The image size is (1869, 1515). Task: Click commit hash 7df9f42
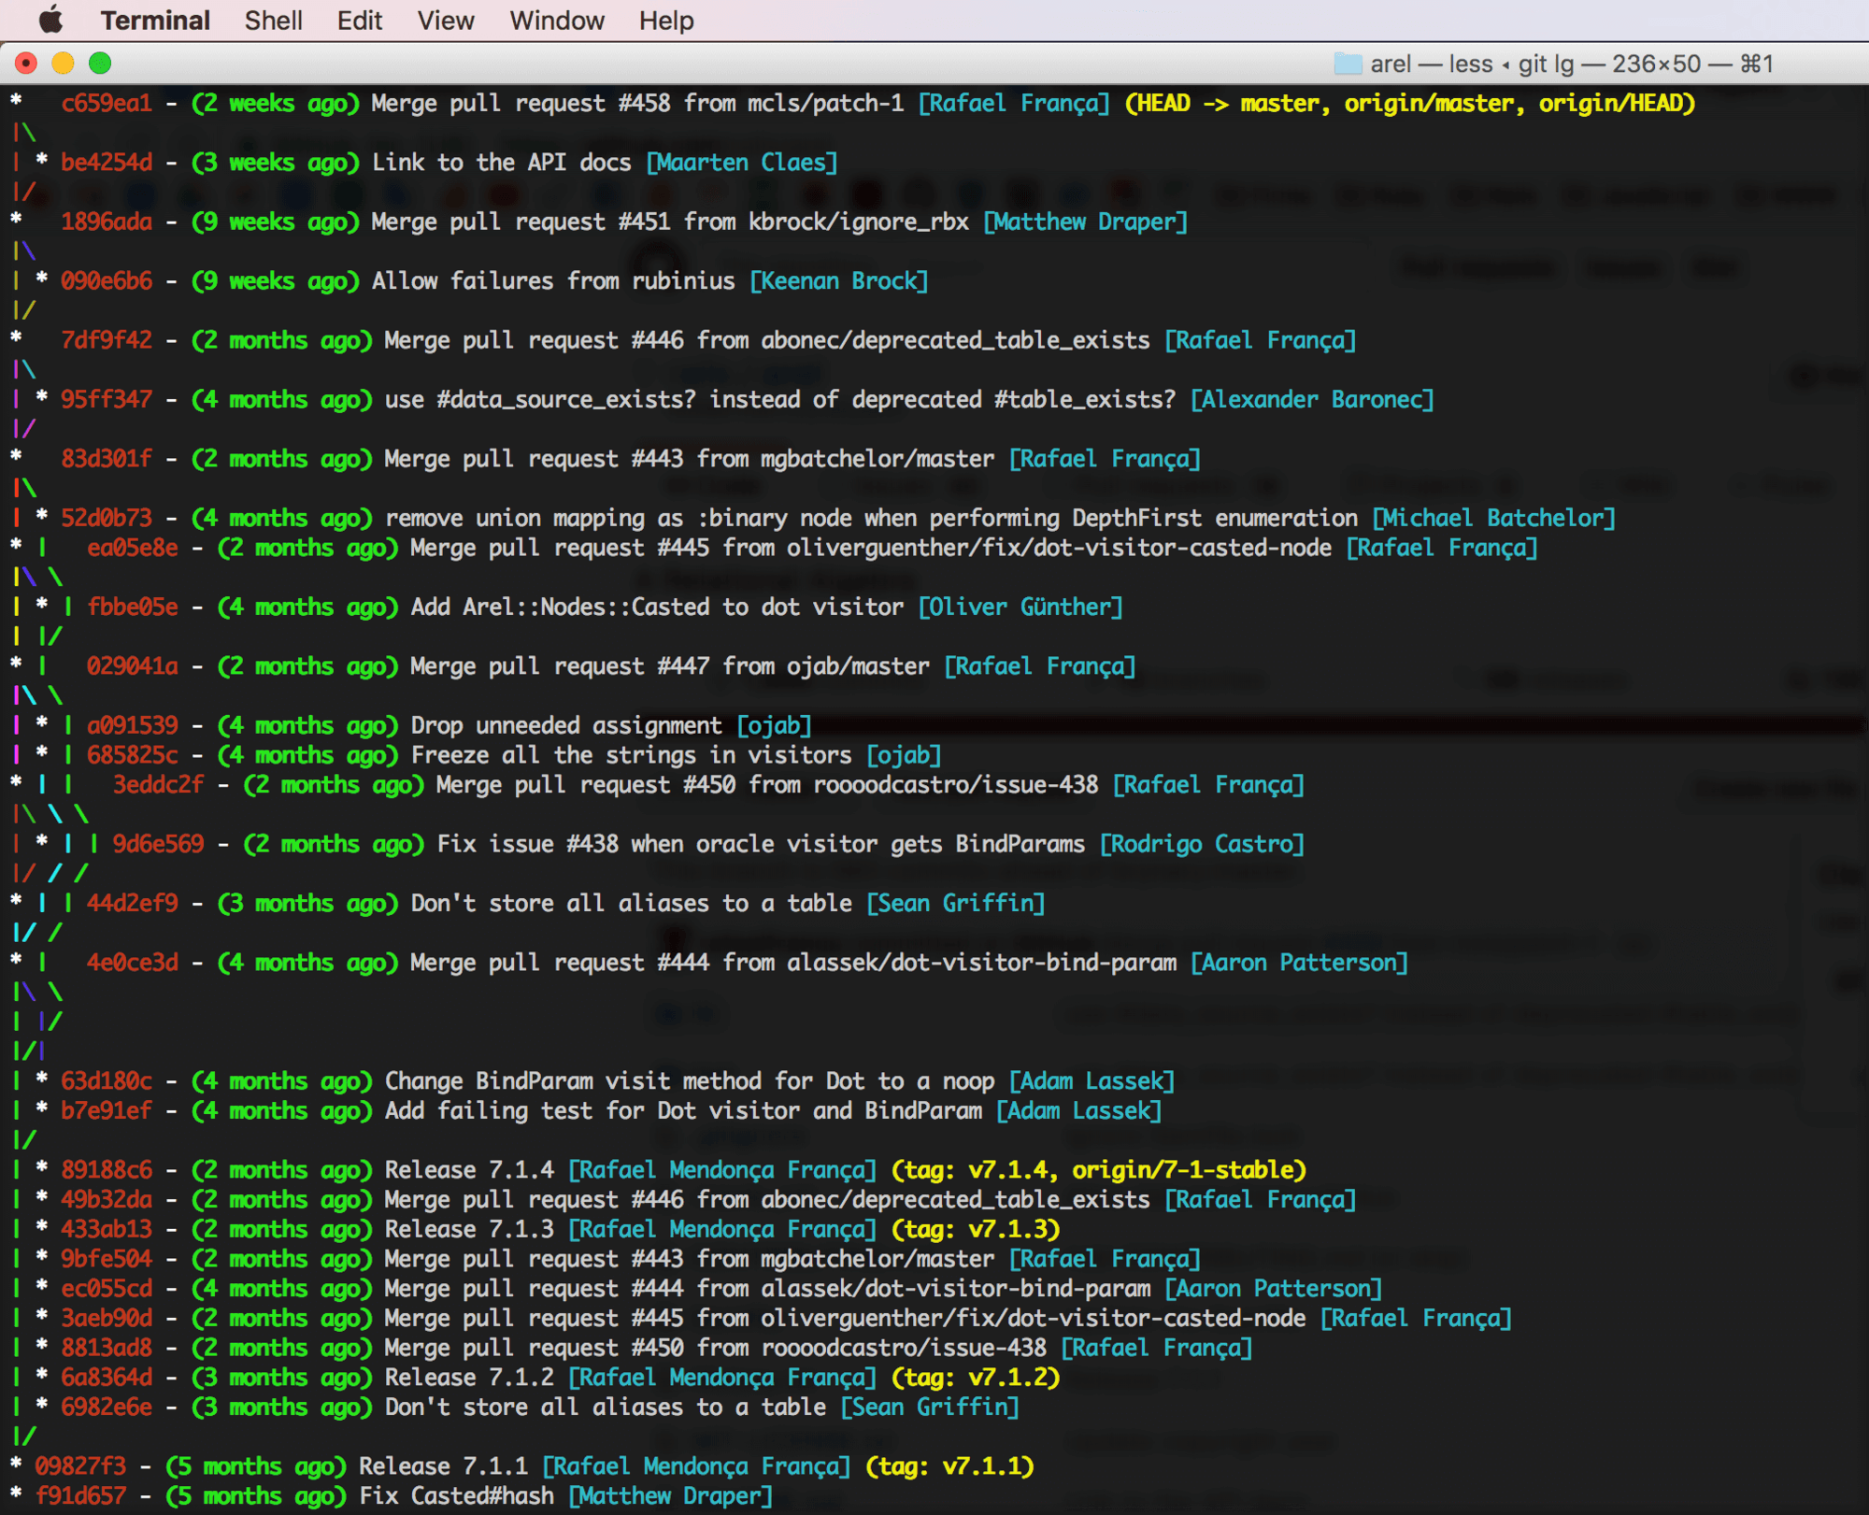click(107, 340)
